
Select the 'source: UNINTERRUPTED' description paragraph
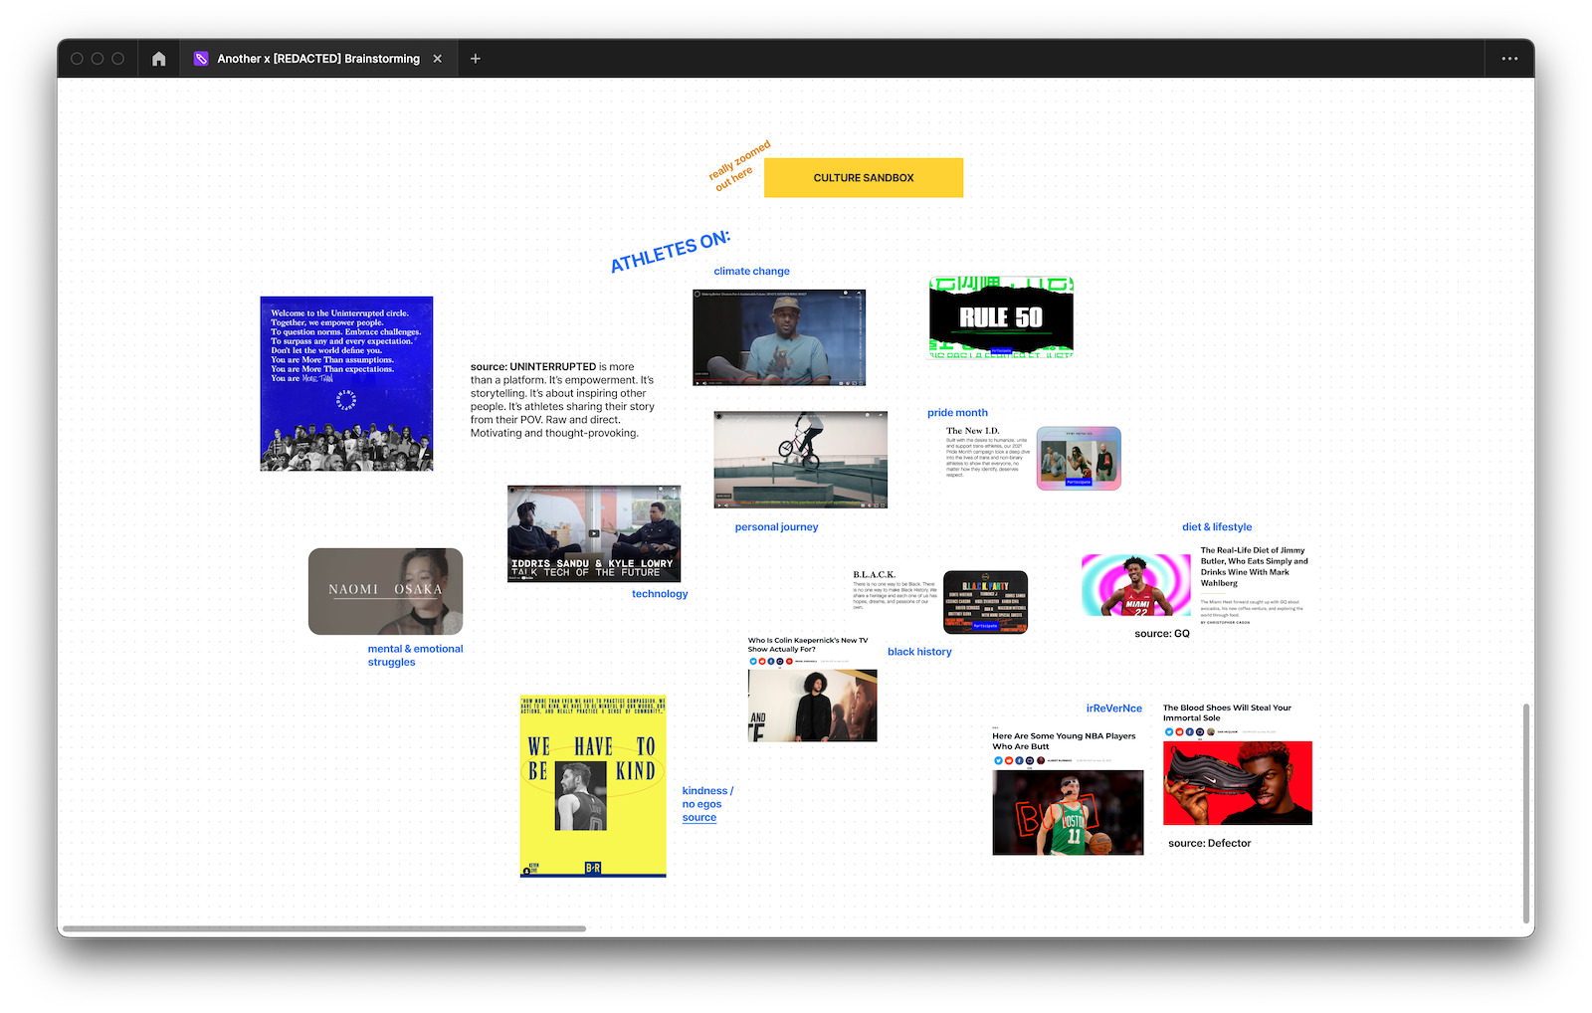coord(562,400)
